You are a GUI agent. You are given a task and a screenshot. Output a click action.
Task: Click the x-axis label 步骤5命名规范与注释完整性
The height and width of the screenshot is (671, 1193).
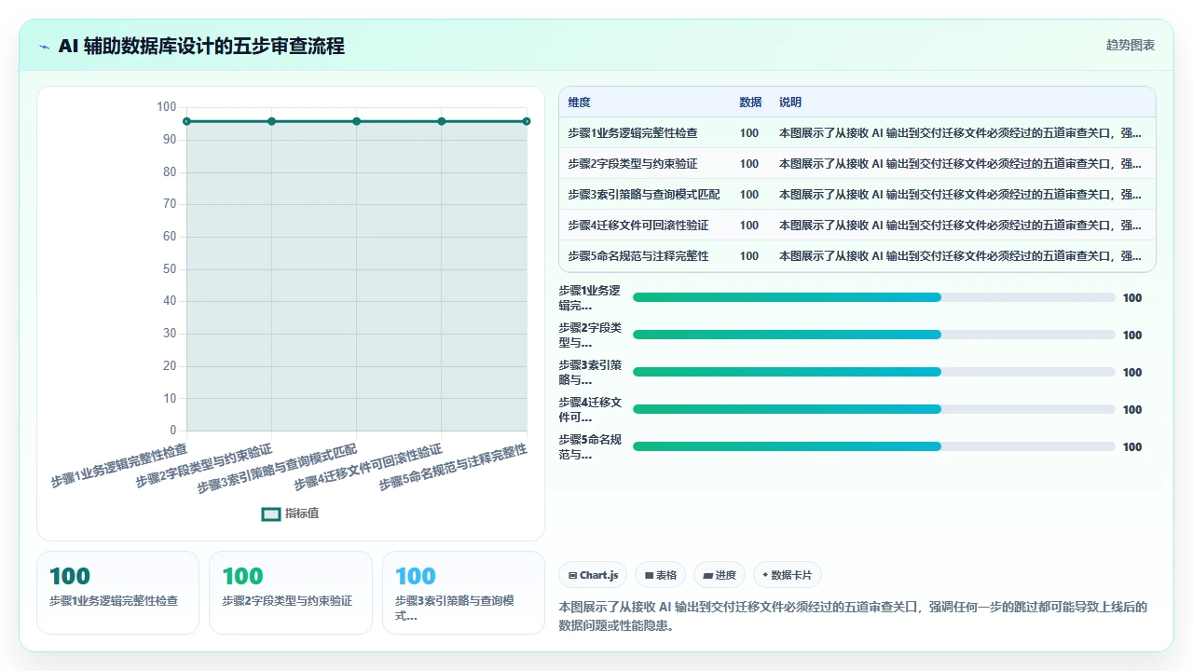(453, 469)
